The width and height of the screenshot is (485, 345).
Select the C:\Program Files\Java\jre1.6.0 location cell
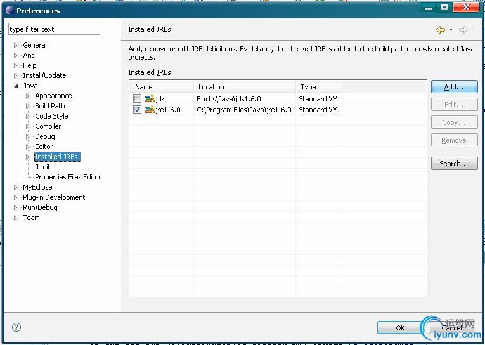click(243, 110)
